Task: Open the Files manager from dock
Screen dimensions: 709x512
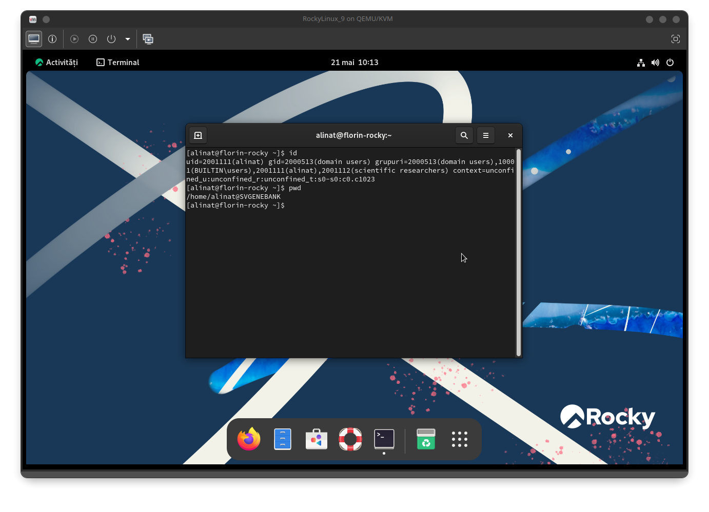Action: [283, 439]
